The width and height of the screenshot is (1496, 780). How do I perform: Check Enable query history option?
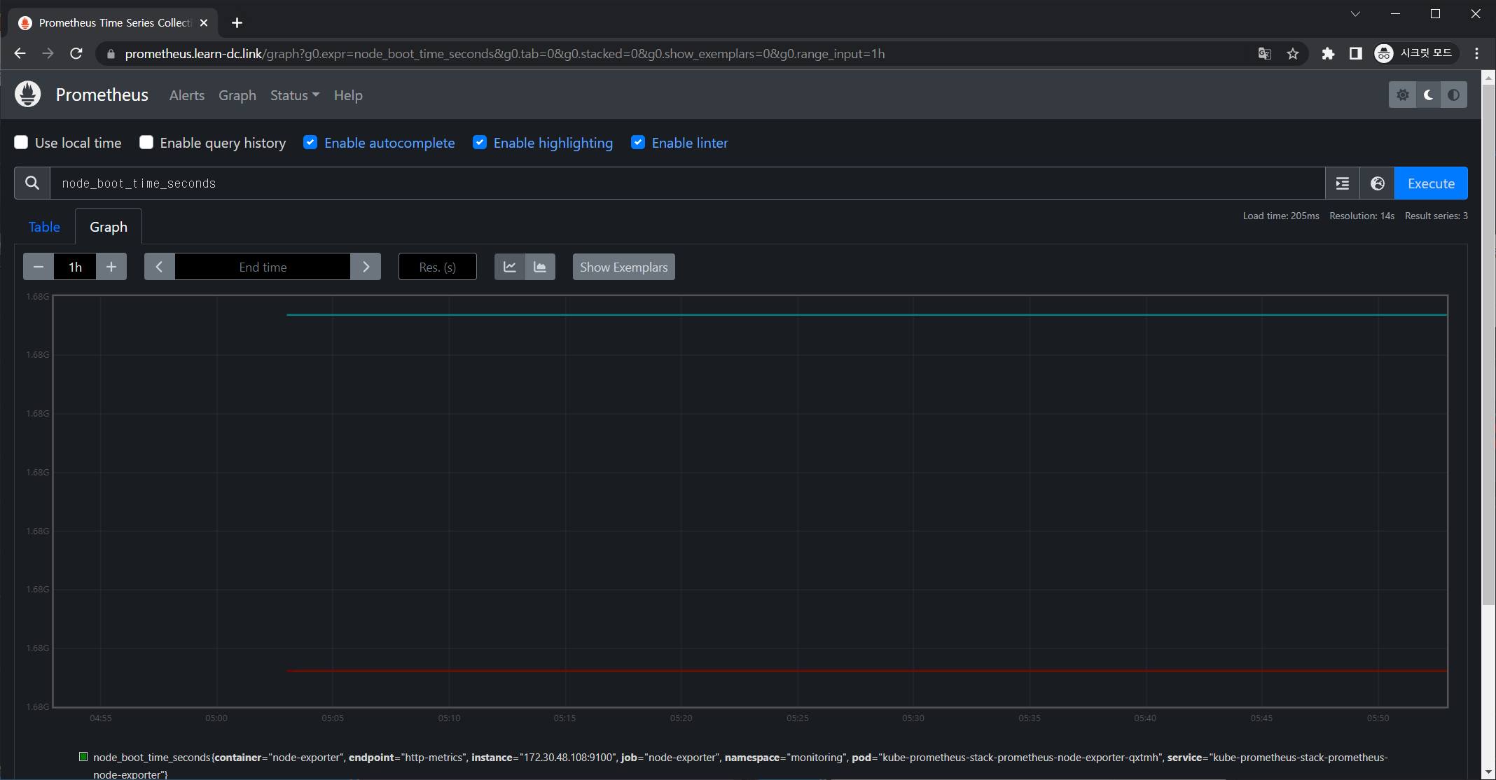tap(146, 142)
